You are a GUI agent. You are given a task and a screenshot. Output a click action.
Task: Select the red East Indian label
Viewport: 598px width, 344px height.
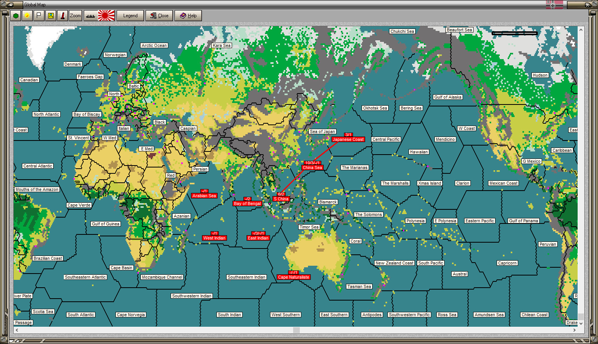click(x=258, y=238)
